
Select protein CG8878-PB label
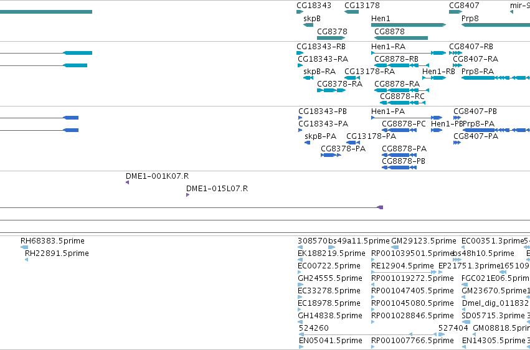[403, 161]
